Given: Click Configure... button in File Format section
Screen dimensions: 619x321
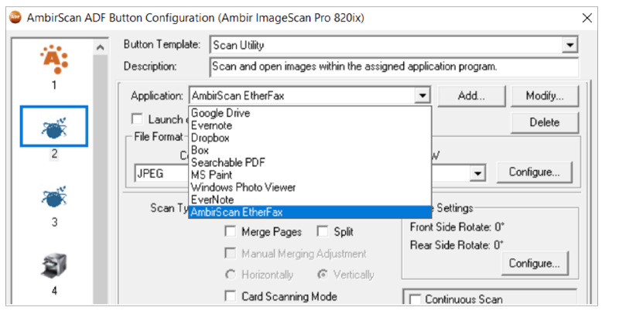Looking at the screenshot, I should click(x=534, y=172).
